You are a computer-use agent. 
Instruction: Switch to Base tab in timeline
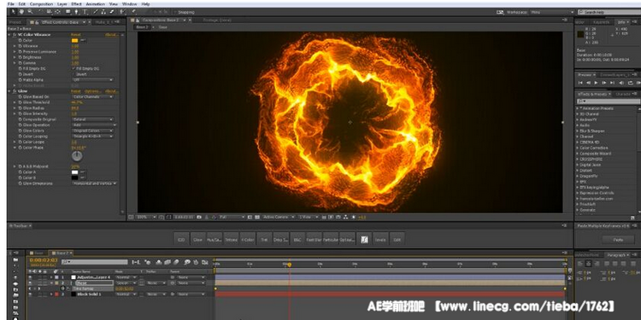(x=37, y=253)
